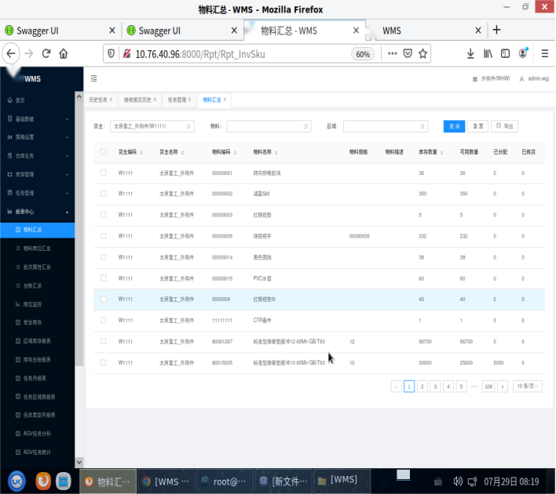Open a new browser tab with the plus
Viewport: 556px width, 494px height.
tap(496, 30)
